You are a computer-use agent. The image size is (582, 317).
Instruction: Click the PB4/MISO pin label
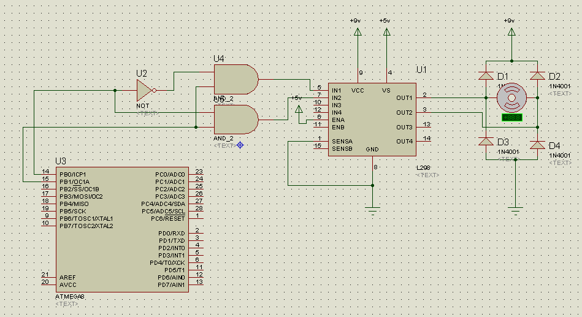[x=74, y=204]
